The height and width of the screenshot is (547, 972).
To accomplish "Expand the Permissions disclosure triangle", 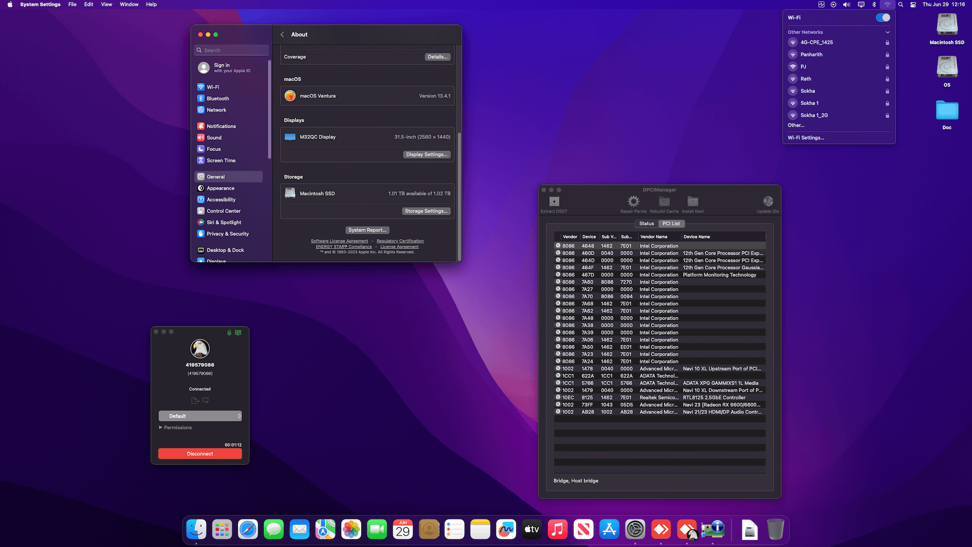I will [x=161, y=428].
